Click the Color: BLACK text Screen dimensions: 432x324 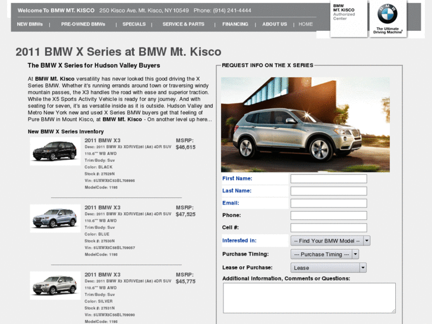point(99,167)
